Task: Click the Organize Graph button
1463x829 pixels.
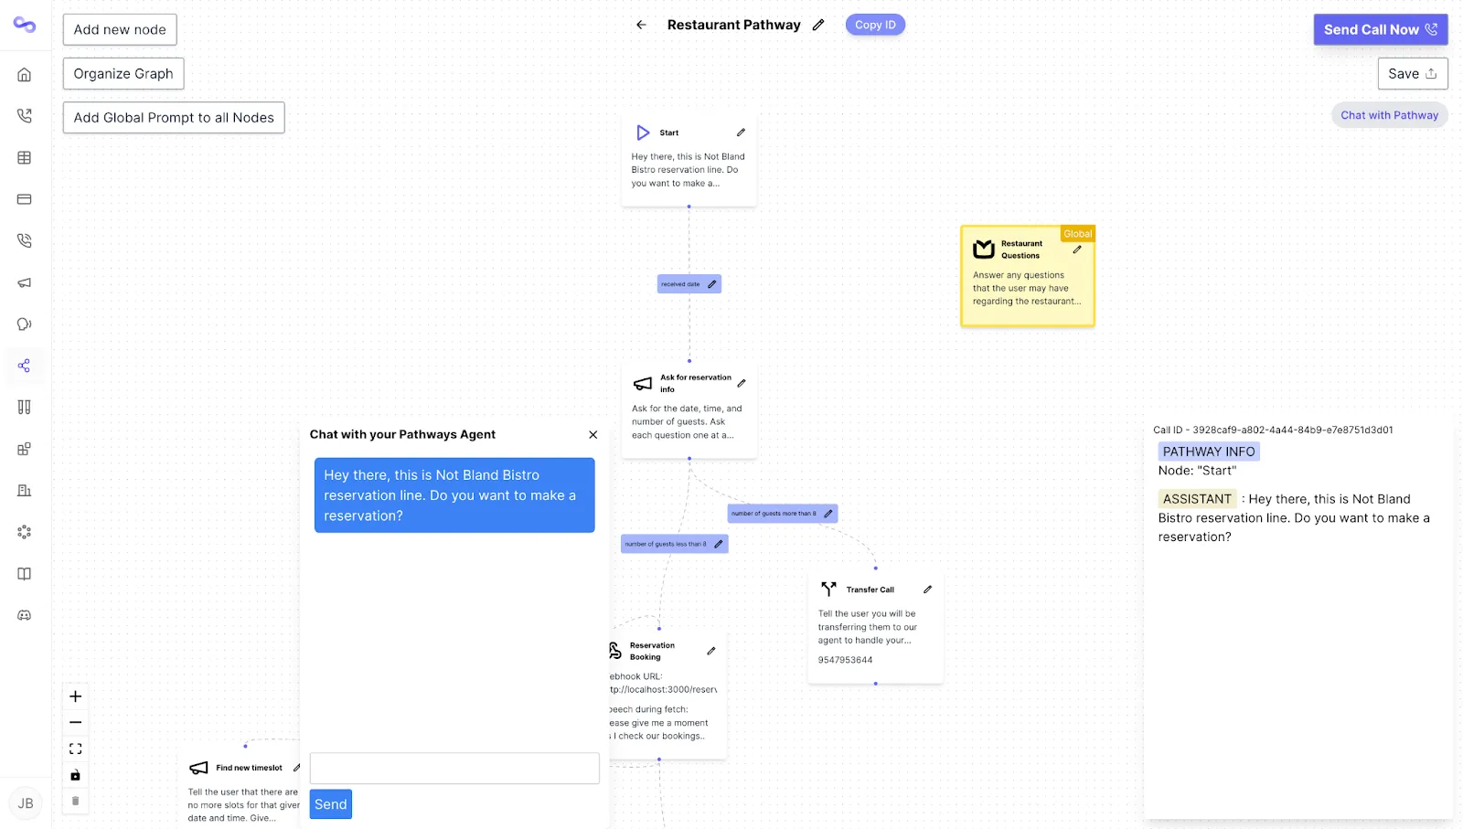Action: coord(123,73)
